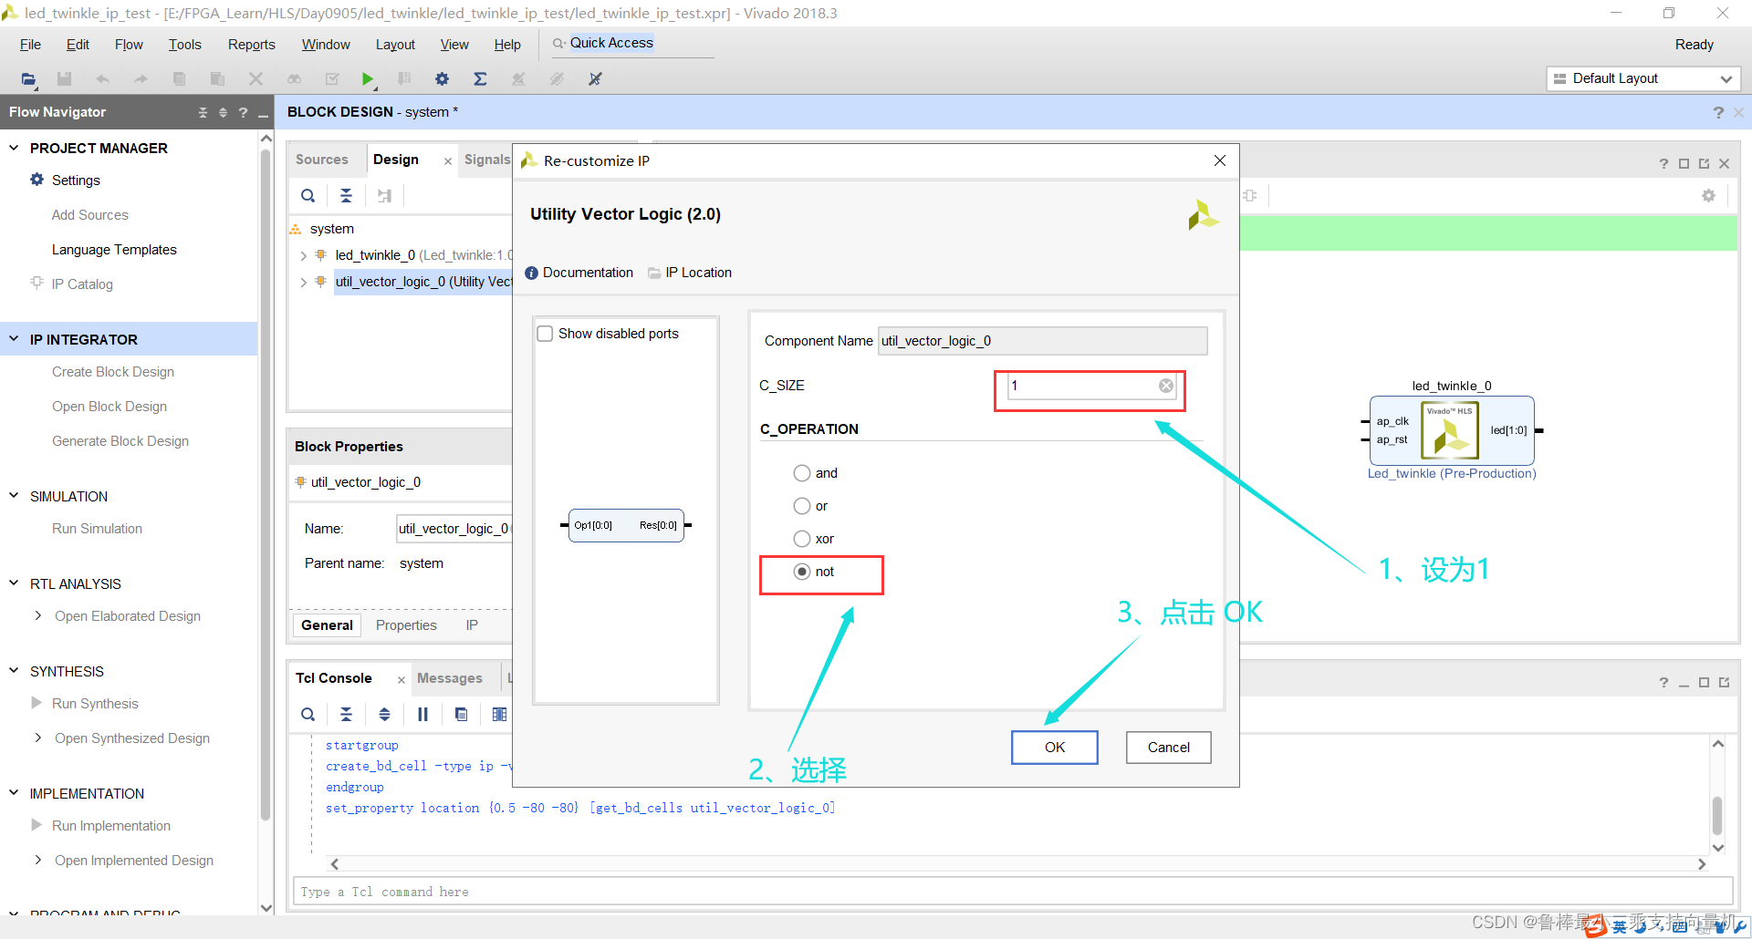The width and height of the screenshot is (1752, 939).
Task: Click the Undo arrow in toolbar
Action: tap(102, 79)
